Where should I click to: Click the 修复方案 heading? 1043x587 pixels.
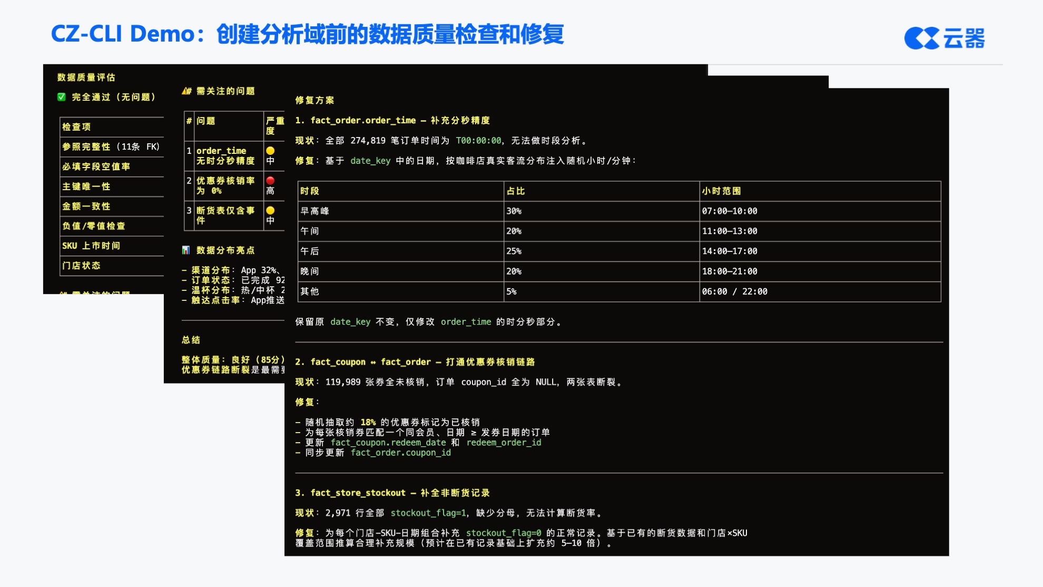tap(315, 101)
